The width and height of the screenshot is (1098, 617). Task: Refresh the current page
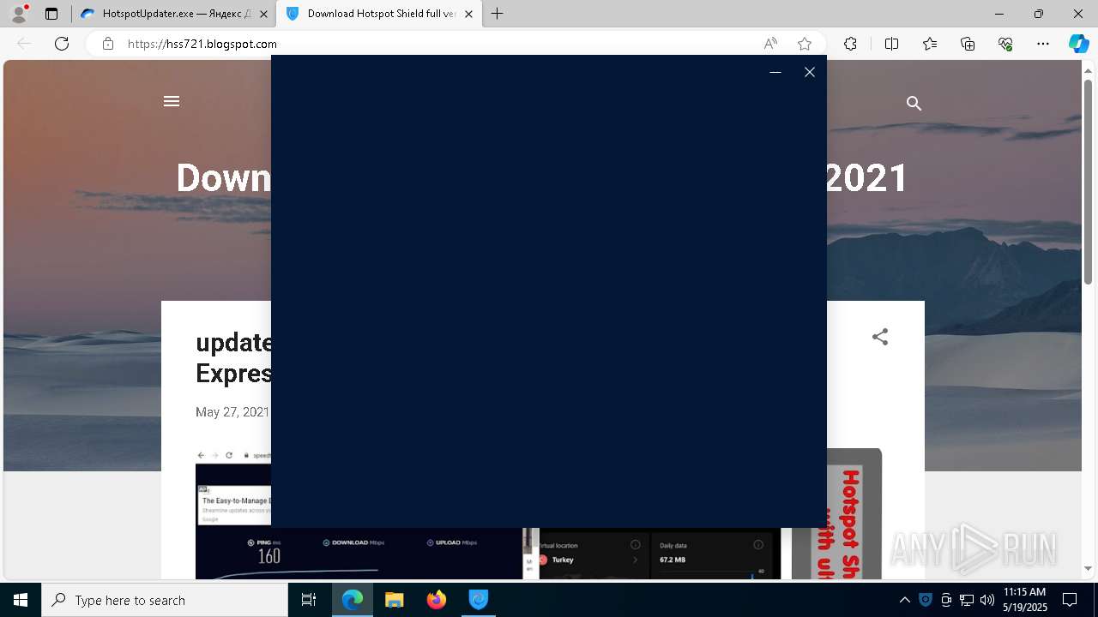click(62, 44)
